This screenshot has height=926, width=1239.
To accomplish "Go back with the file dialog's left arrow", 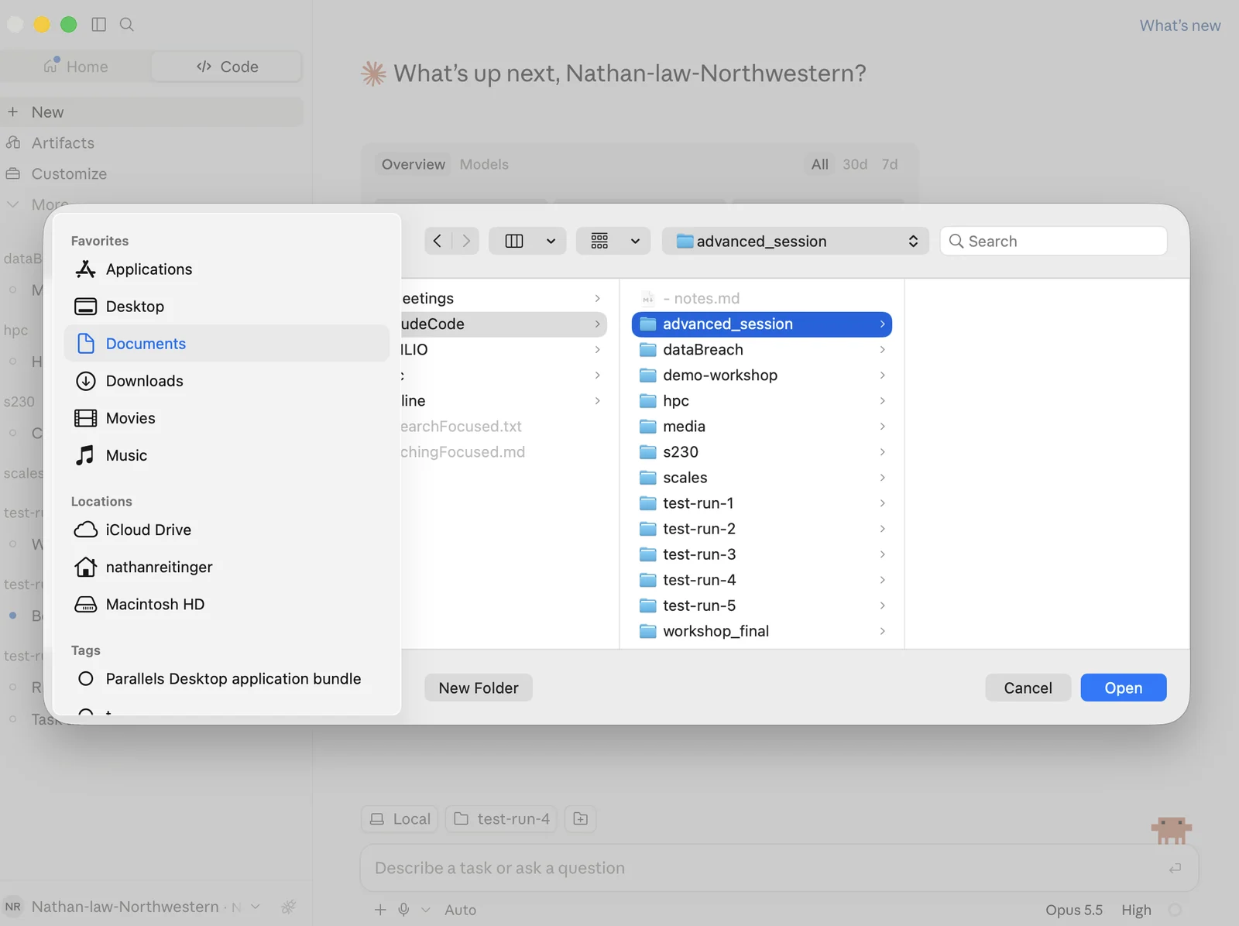I will tap(438, 241).
